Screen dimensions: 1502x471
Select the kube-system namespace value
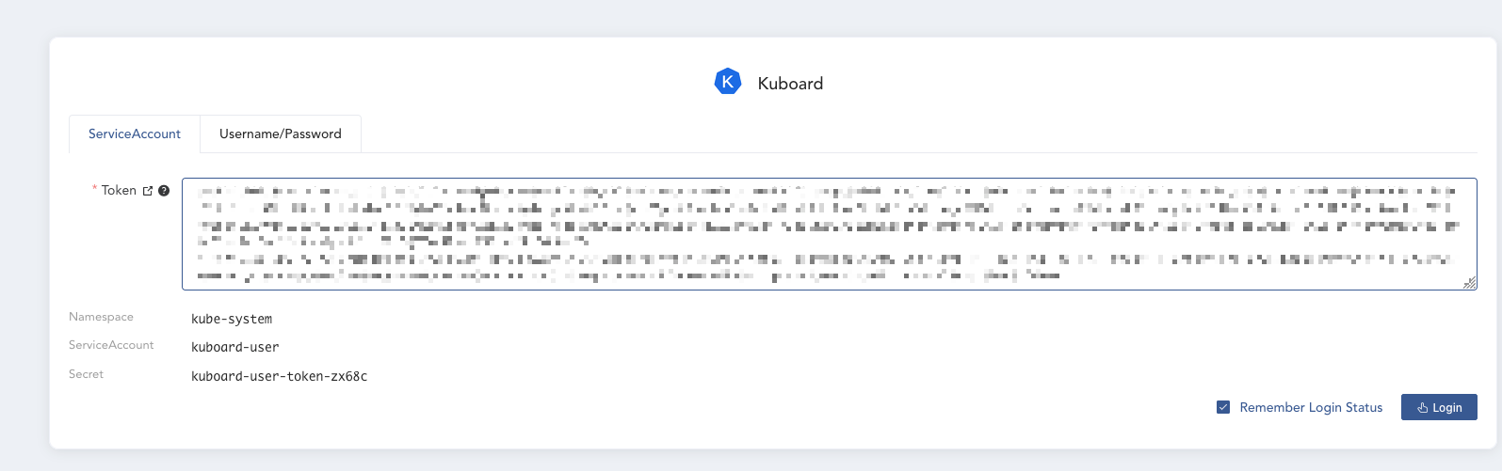point(232,319)
